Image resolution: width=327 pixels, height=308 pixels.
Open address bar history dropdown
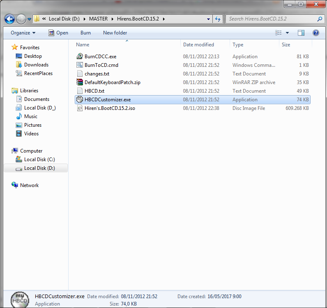click(208, 19)
